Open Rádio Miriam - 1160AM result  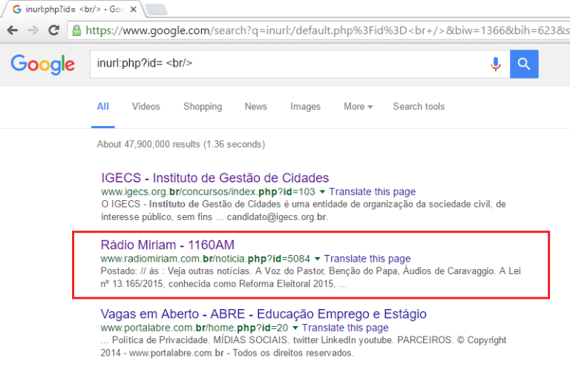coord(168,245)
